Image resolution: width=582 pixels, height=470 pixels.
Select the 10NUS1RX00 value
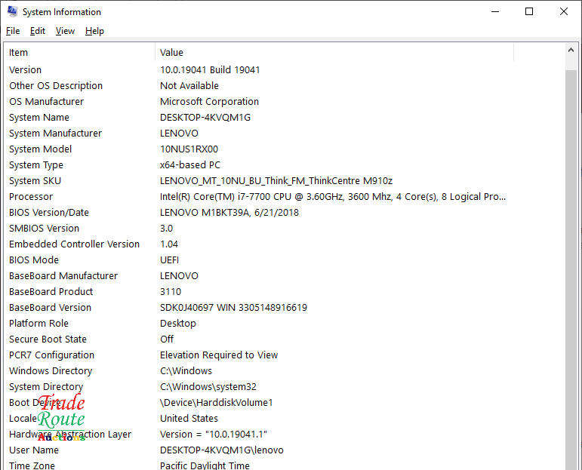189,149
